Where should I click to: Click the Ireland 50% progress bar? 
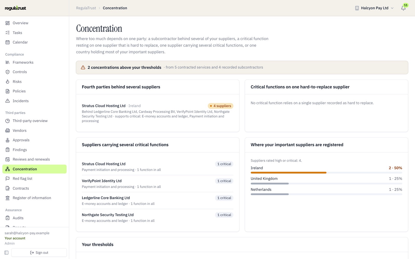[x=326, y=172]
